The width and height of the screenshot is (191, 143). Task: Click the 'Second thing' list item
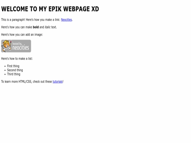point(15,70)
